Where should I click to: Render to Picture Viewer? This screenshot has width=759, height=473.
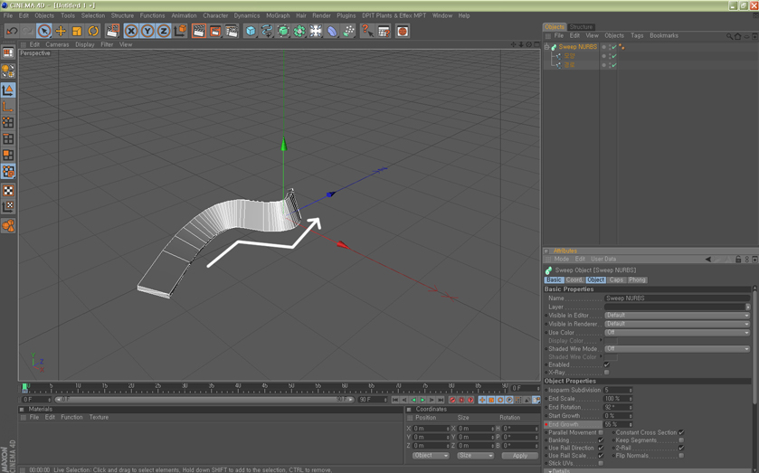click(215, 31)
